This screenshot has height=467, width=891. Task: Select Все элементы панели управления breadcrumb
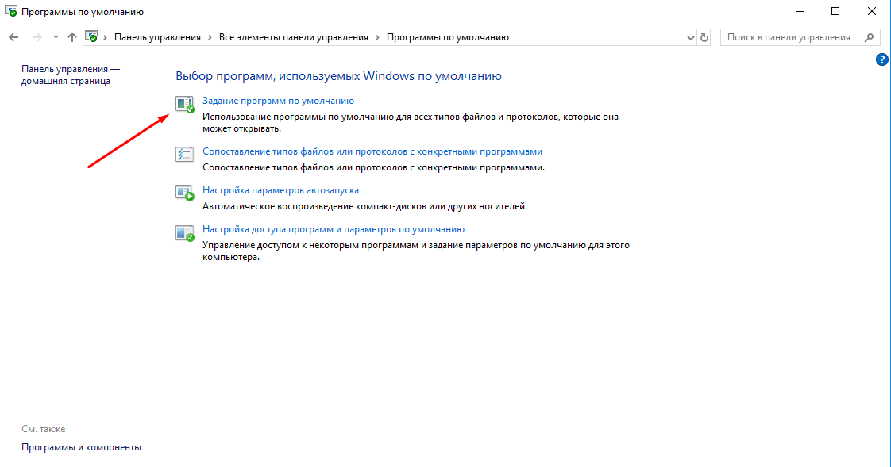tap(294, 37)
